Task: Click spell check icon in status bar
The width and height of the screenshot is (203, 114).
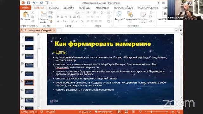Action: 42,112
